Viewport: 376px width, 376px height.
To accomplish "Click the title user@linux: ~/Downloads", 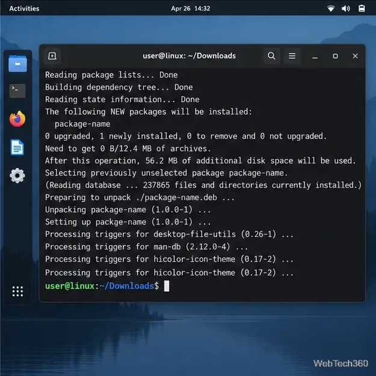I will (x=189, y=56).
